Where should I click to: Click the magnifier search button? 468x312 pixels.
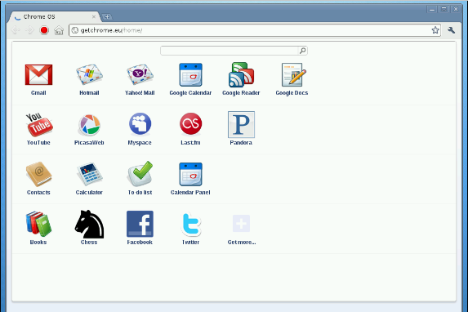click(x=303, y=51)
